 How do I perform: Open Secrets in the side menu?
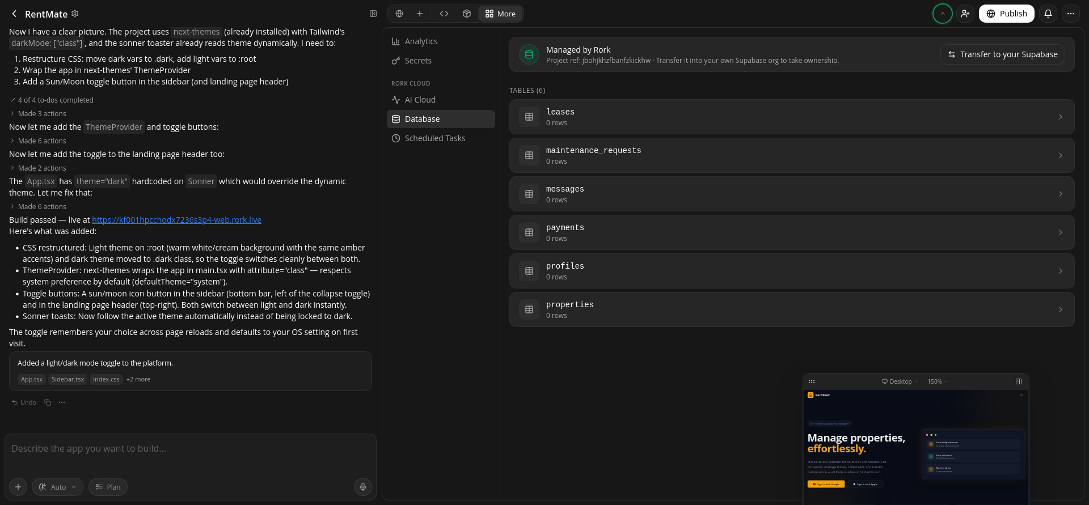pyautogui.click(x=441, y=61)
